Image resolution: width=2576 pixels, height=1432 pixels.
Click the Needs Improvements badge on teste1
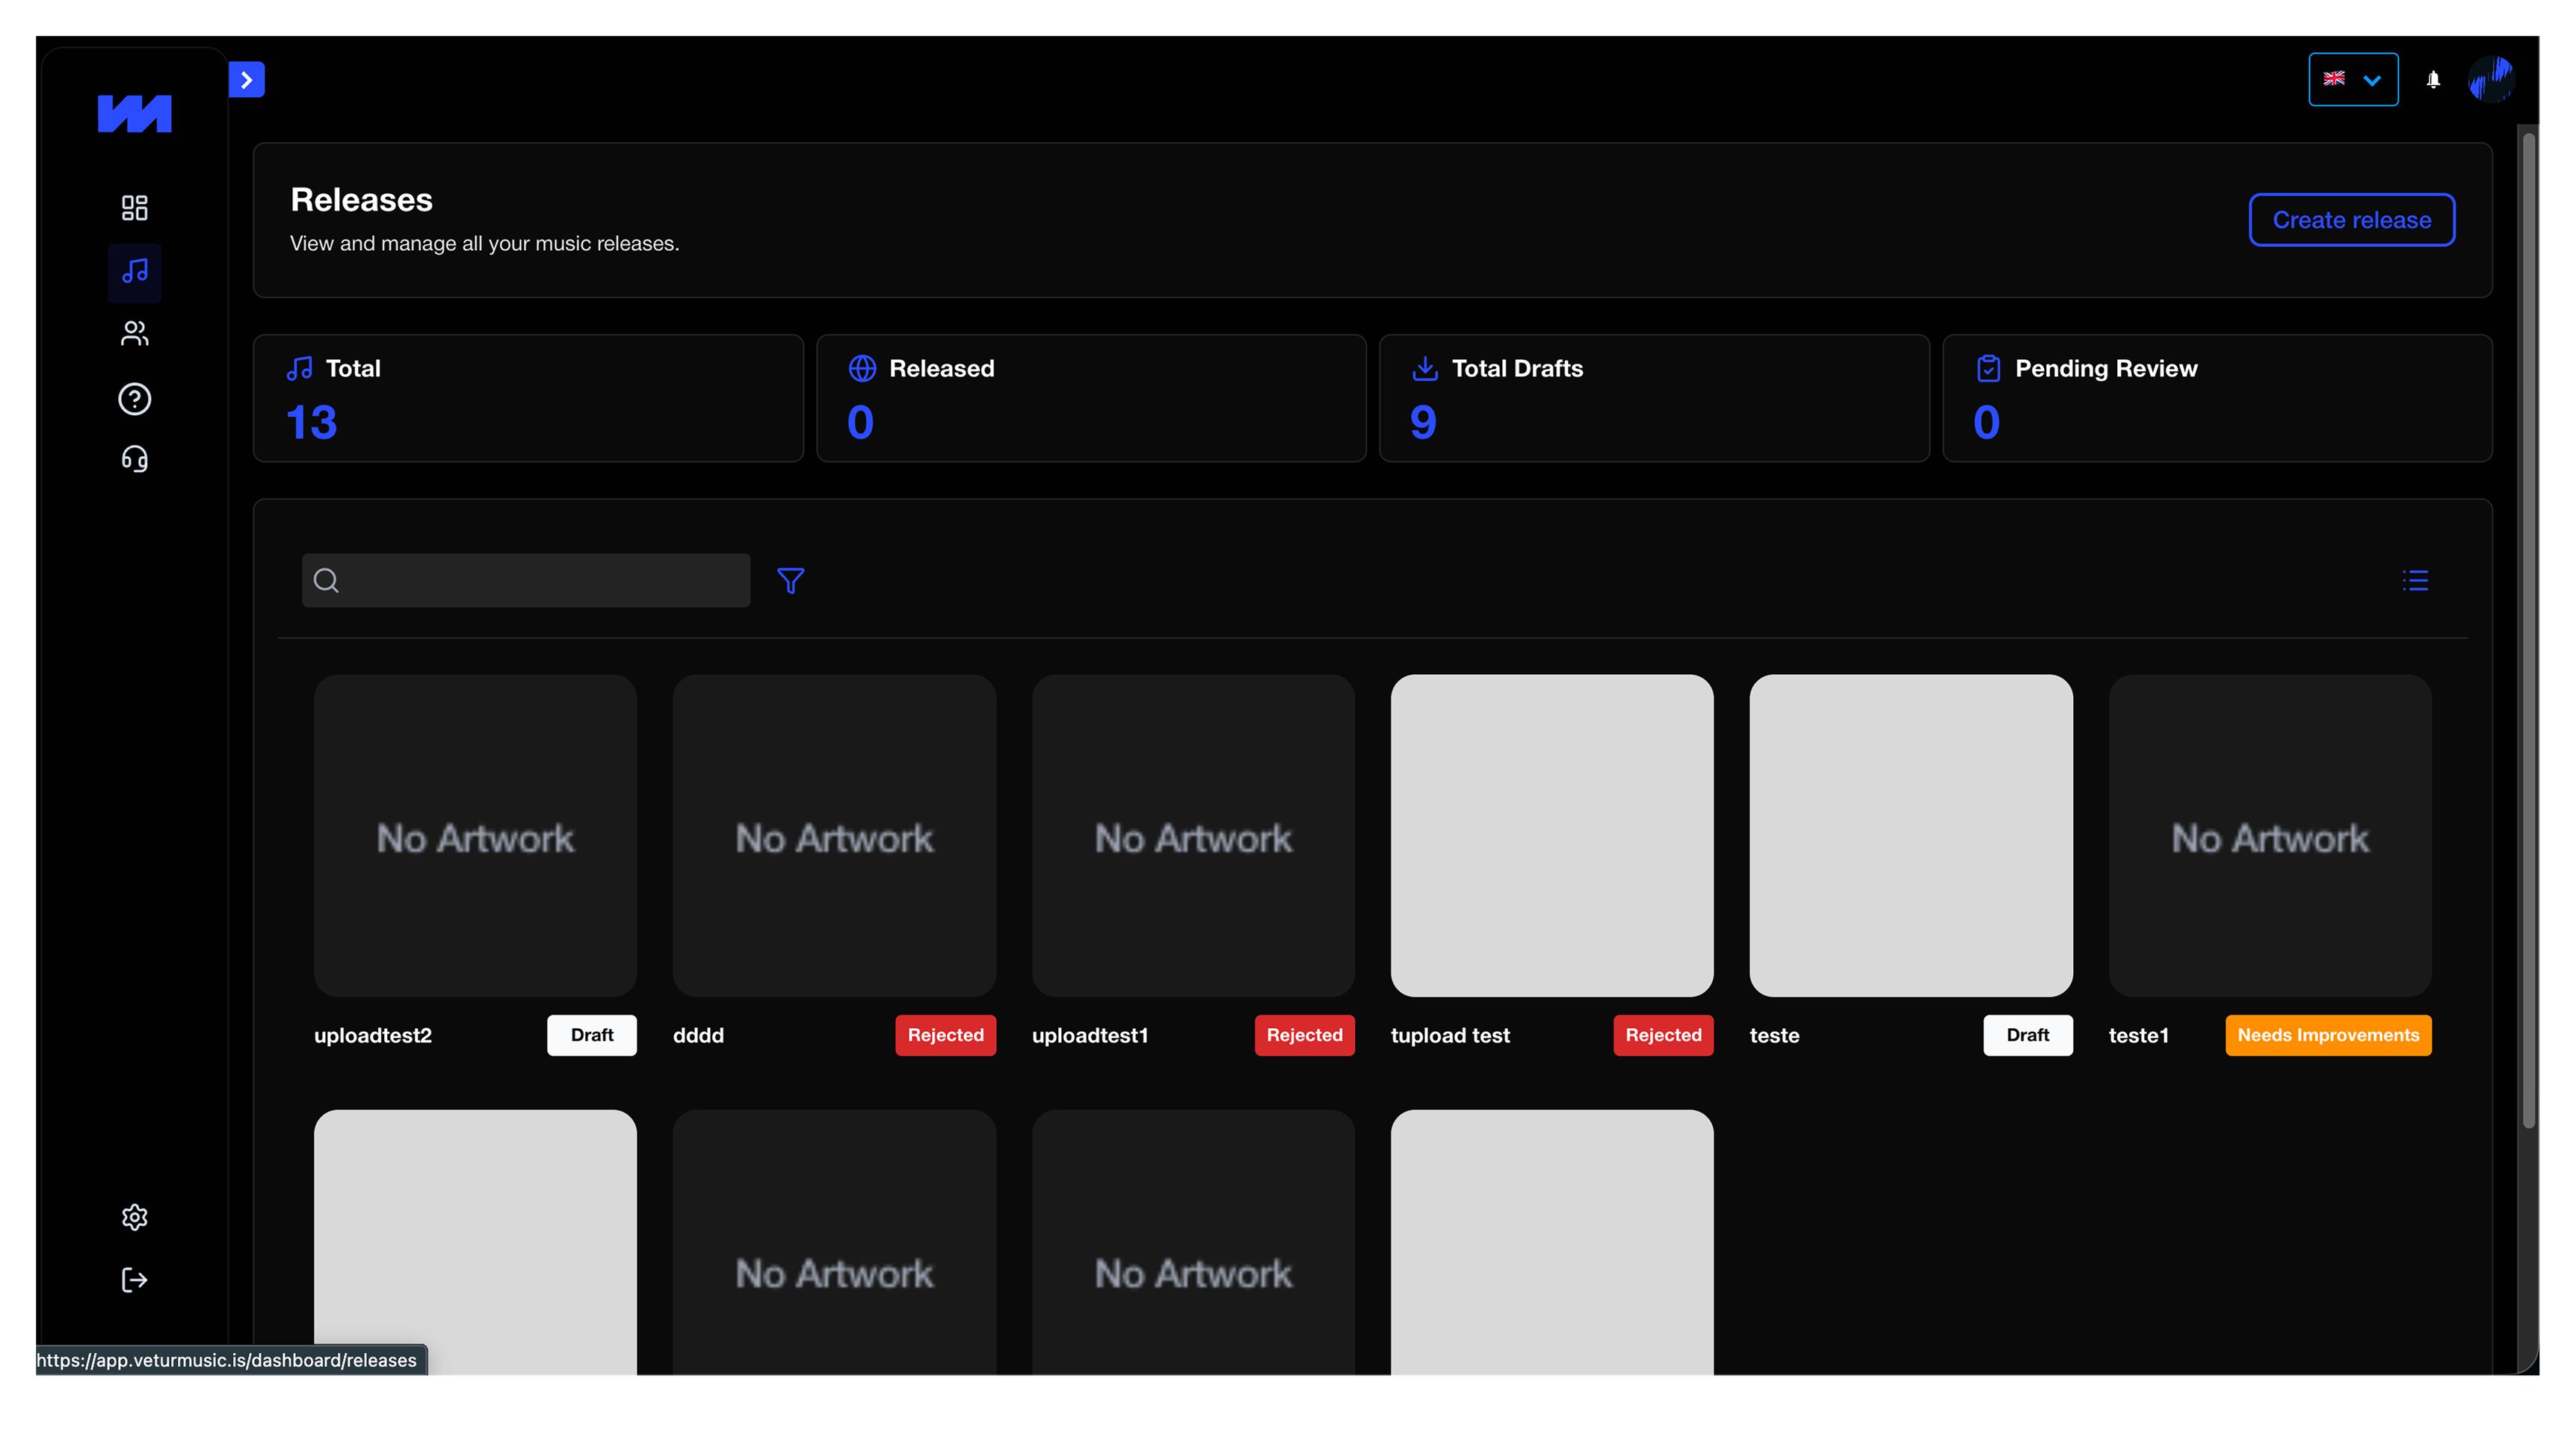(2327, 1036)
